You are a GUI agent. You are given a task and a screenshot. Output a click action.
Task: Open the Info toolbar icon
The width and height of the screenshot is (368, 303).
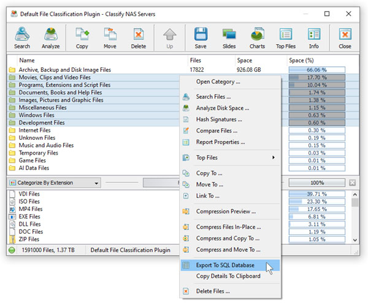(314, 34)
